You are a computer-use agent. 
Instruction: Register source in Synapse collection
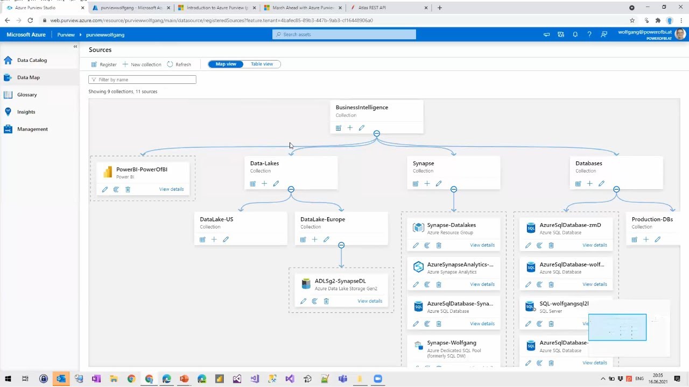point(416,184)
